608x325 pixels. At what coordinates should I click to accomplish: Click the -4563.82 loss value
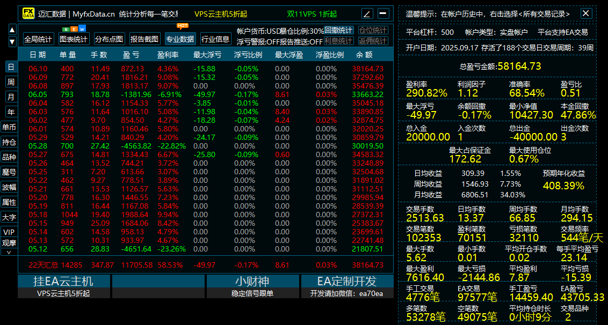point(136,146)
